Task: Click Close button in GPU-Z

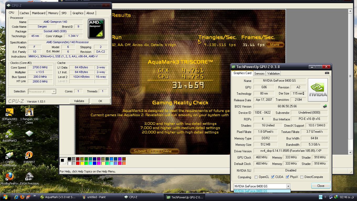Action: point(321,186)
